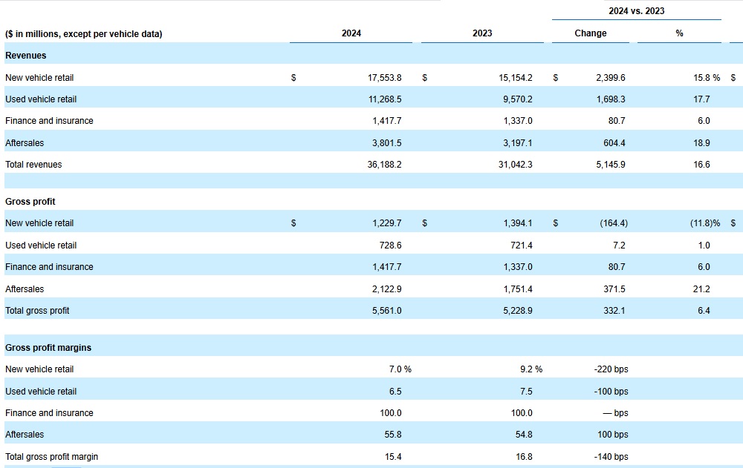The height and width of the screenshot is (468, 743).
Task: Click the 'Total gross profit margin' row label
Action: coord(52,457)
